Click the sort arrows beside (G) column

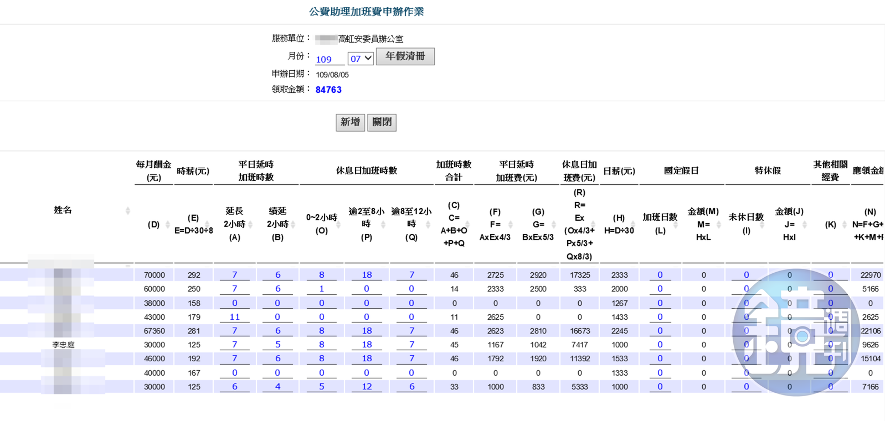(553, 224)
